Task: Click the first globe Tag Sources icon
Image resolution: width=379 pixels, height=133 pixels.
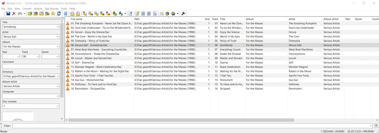Action: pyautogui.click(x=167, y=14)
